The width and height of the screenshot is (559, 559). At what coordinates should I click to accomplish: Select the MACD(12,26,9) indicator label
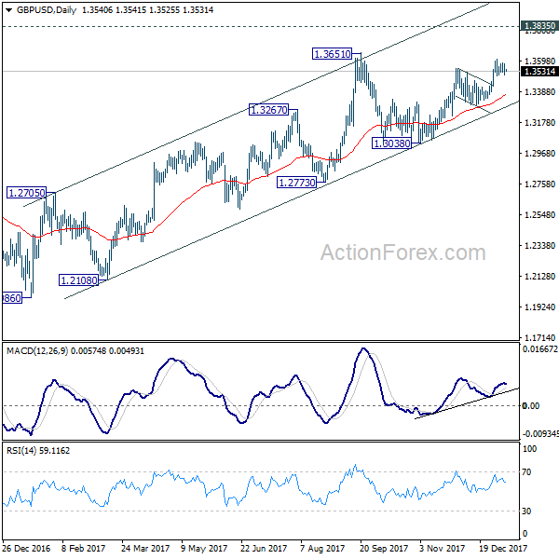coord(37,351)
